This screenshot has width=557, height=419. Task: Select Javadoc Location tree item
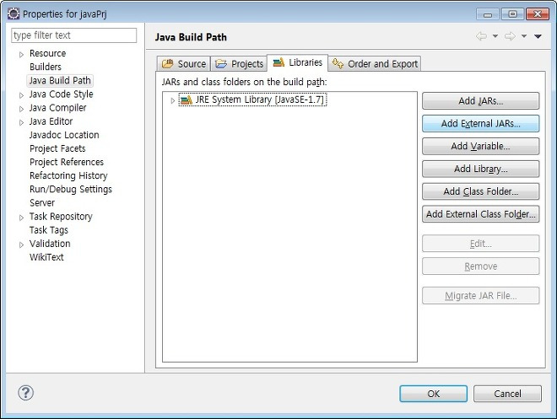64,135
